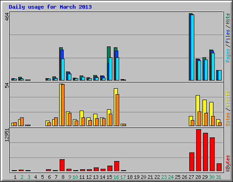
Task: Click the KBytes legend label
Action: (228, 163)
